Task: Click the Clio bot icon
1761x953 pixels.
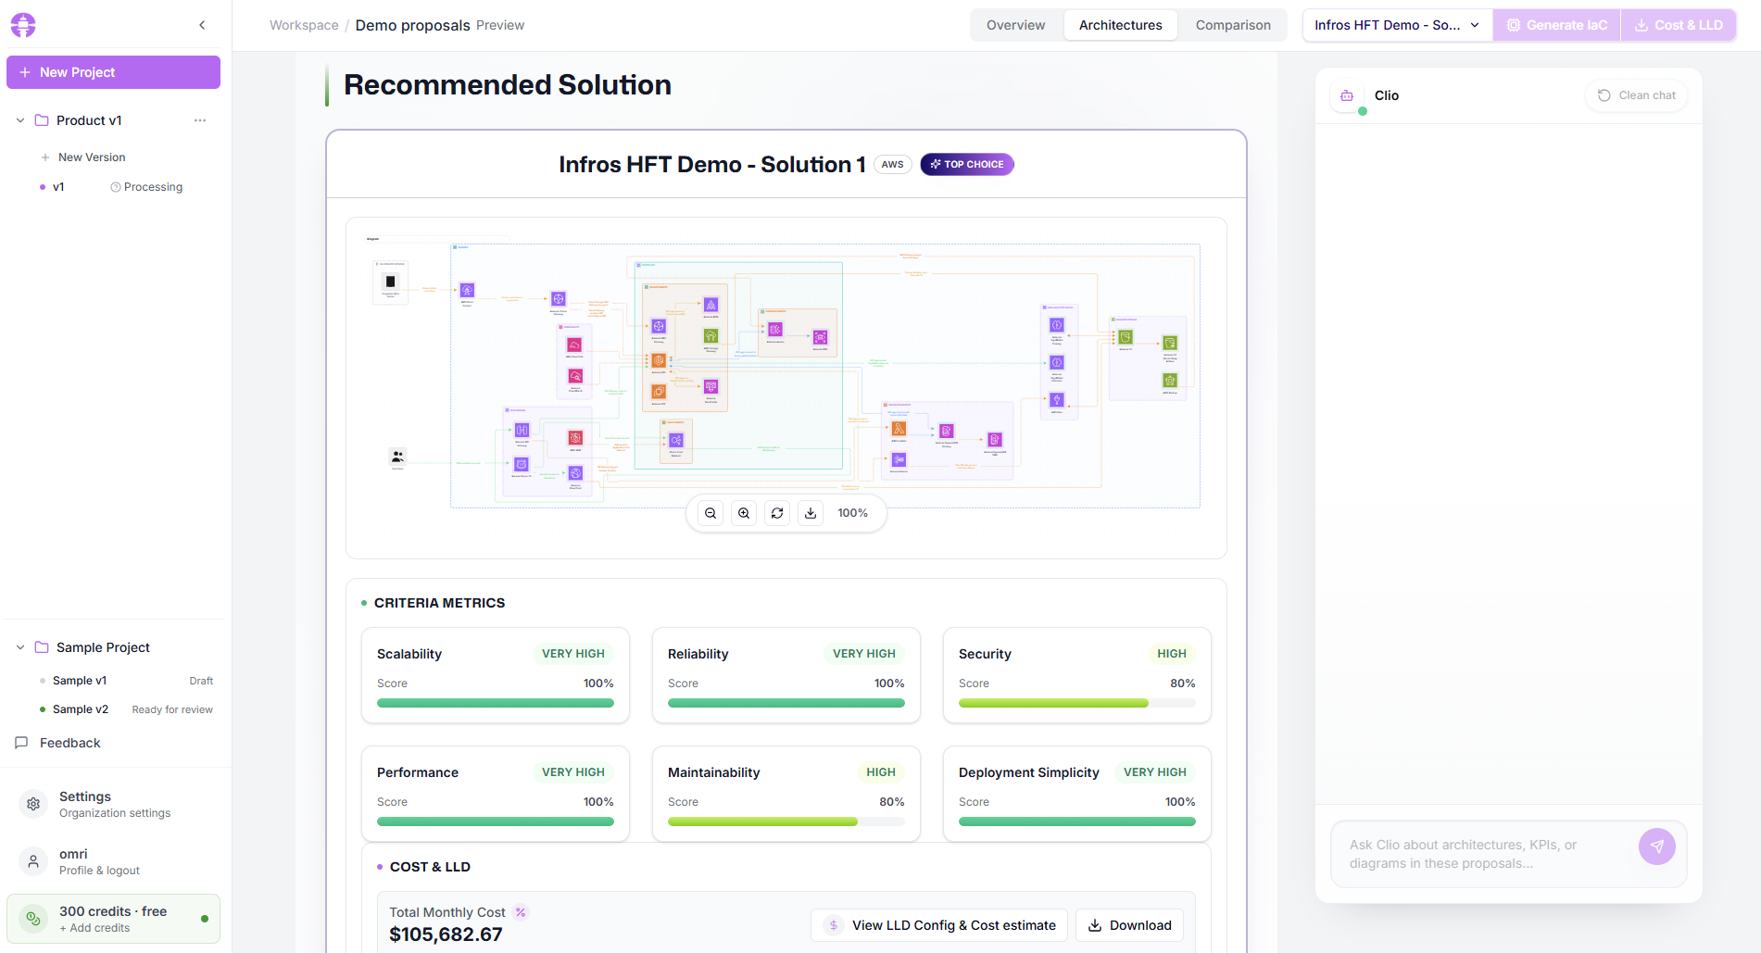Action: pyautogui.click(x=1347, y=95)
